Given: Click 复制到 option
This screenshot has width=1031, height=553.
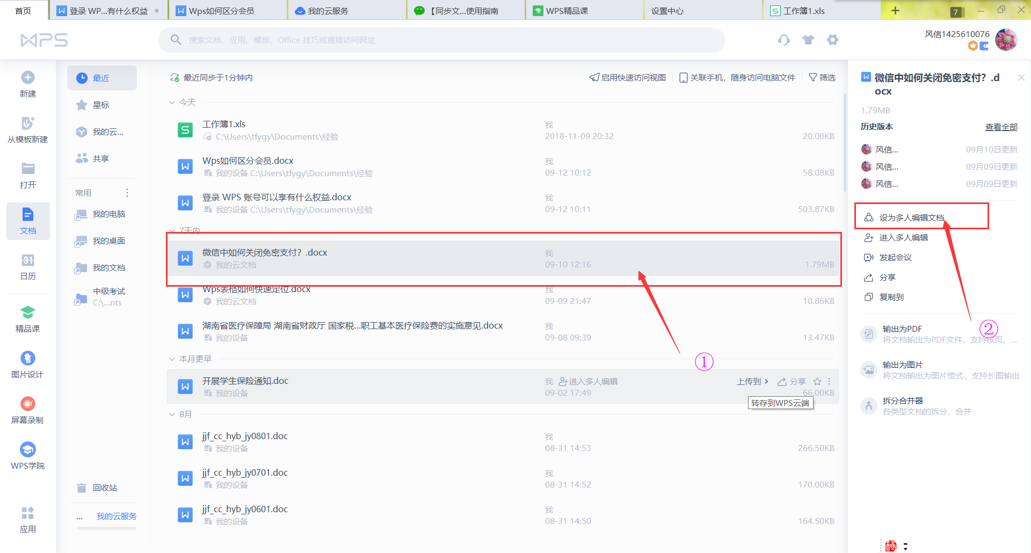Looking at the screenshot, I should [x=884, y=297].
